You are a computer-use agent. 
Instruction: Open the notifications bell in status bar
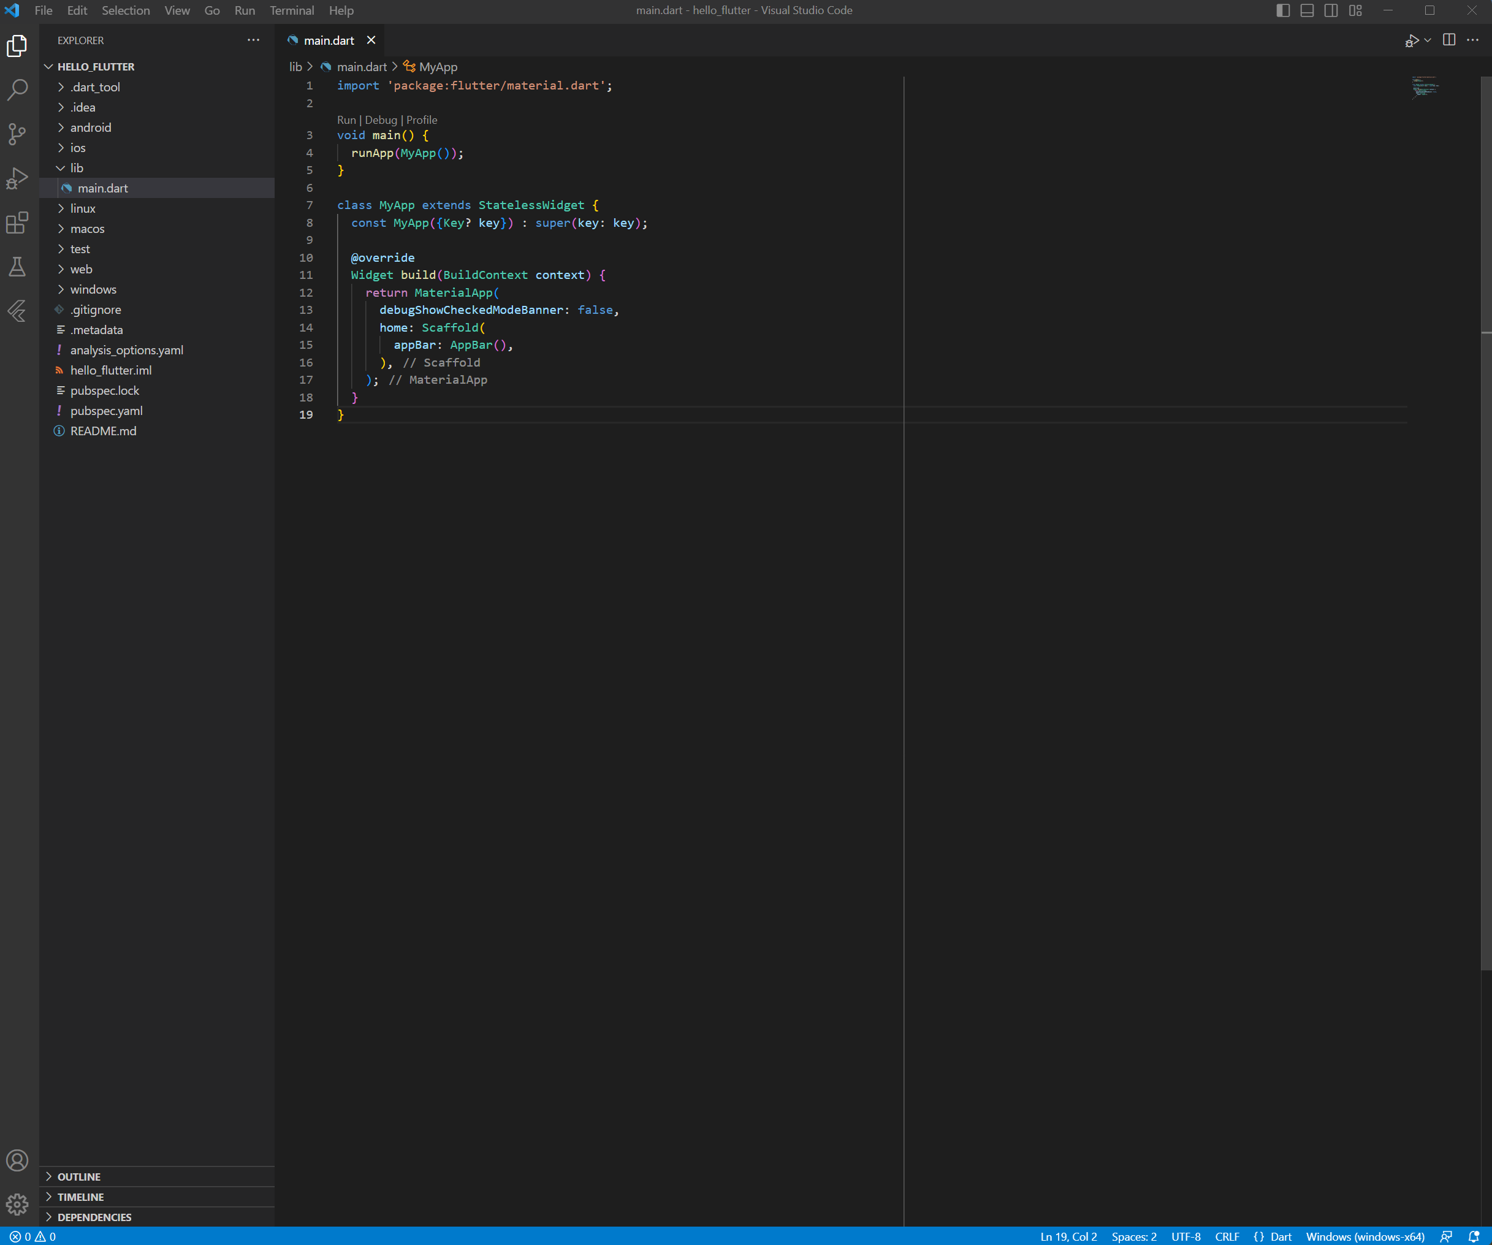[x=1474, y=1236]
